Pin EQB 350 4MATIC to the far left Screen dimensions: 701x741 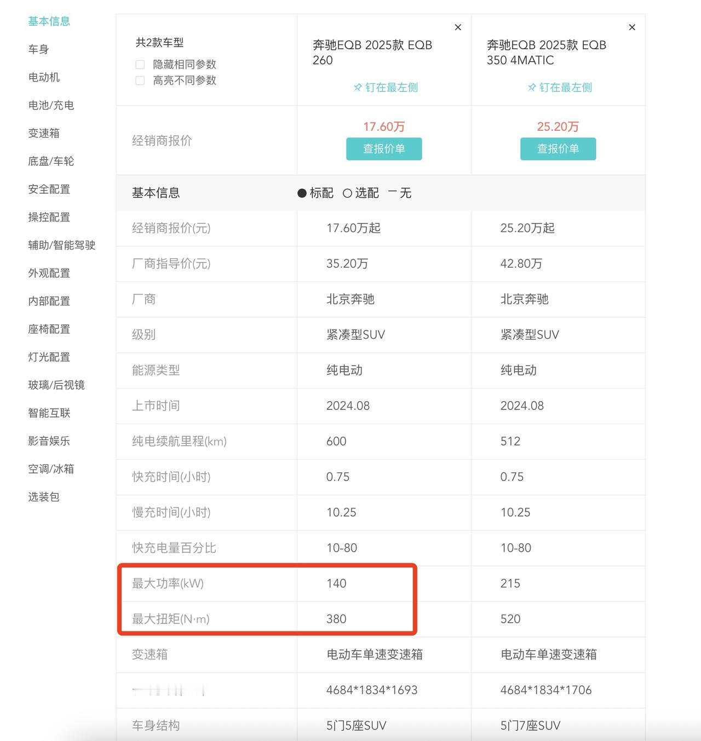(560, 88)
